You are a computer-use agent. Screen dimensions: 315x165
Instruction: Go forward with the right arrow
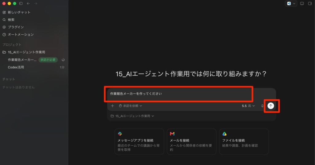coord(36,3)
